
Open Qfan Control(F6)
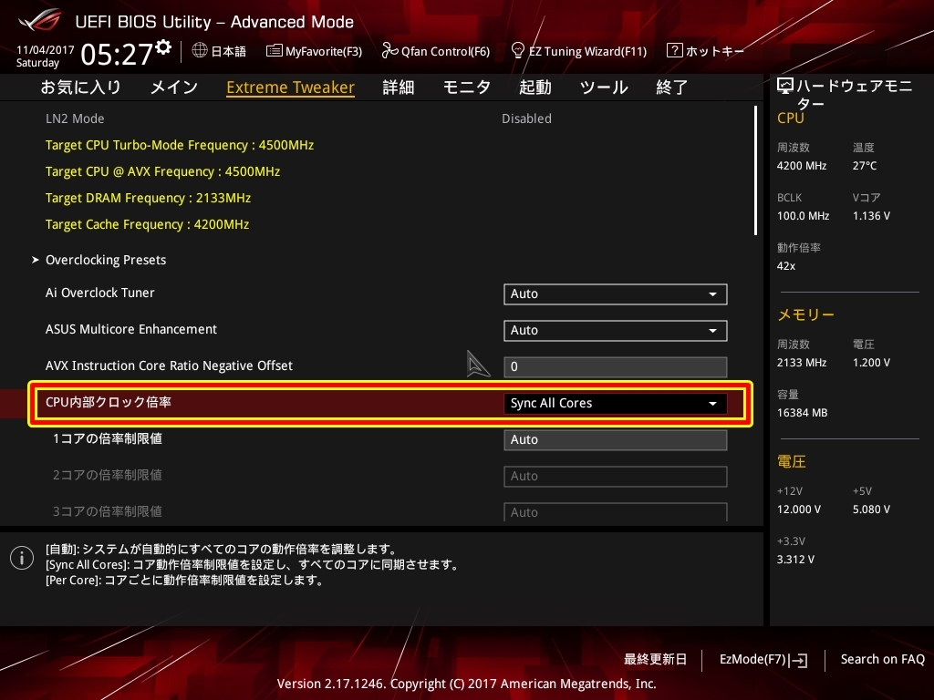pos(445,51)
